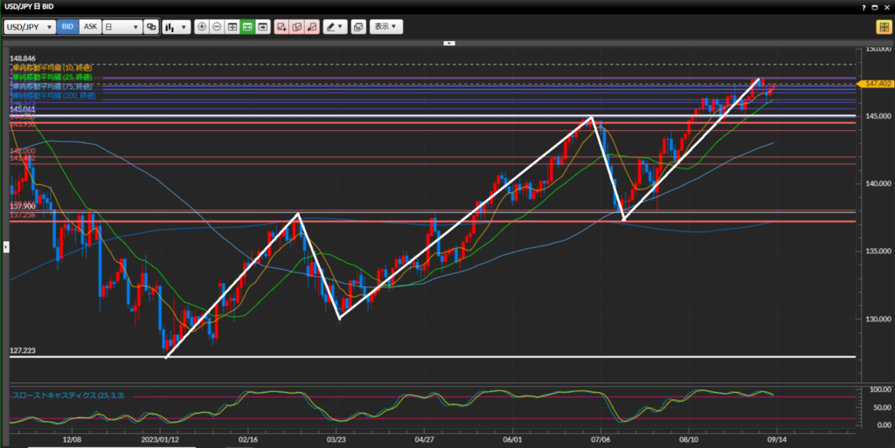
Task: Click the third pink order icon
Action: pos(312,27)
